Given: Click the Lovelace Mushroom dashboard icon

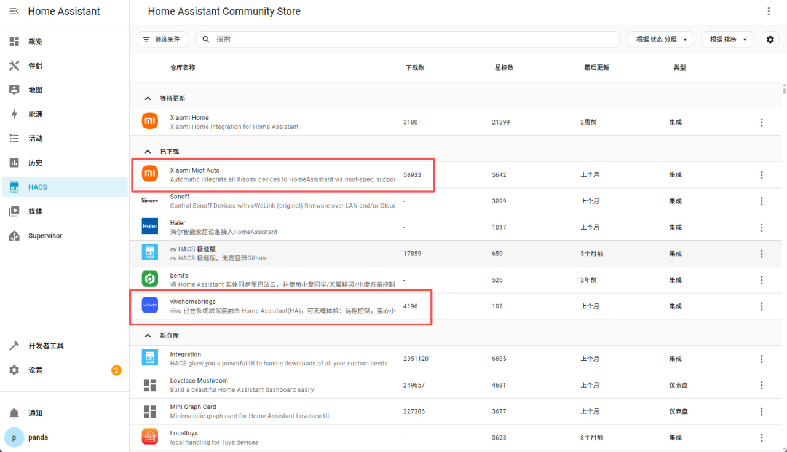Looking at the screenshot, I should pos(149,385).
